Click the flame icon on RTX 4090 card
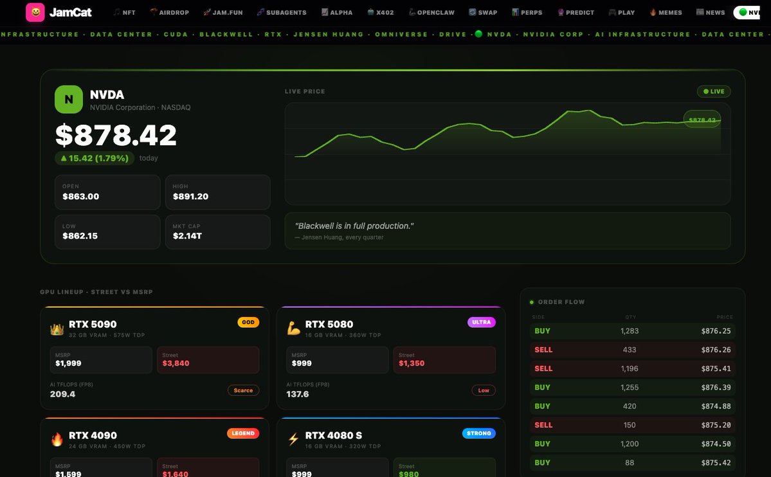Screen dimensions: 771x477 [57, 440]
